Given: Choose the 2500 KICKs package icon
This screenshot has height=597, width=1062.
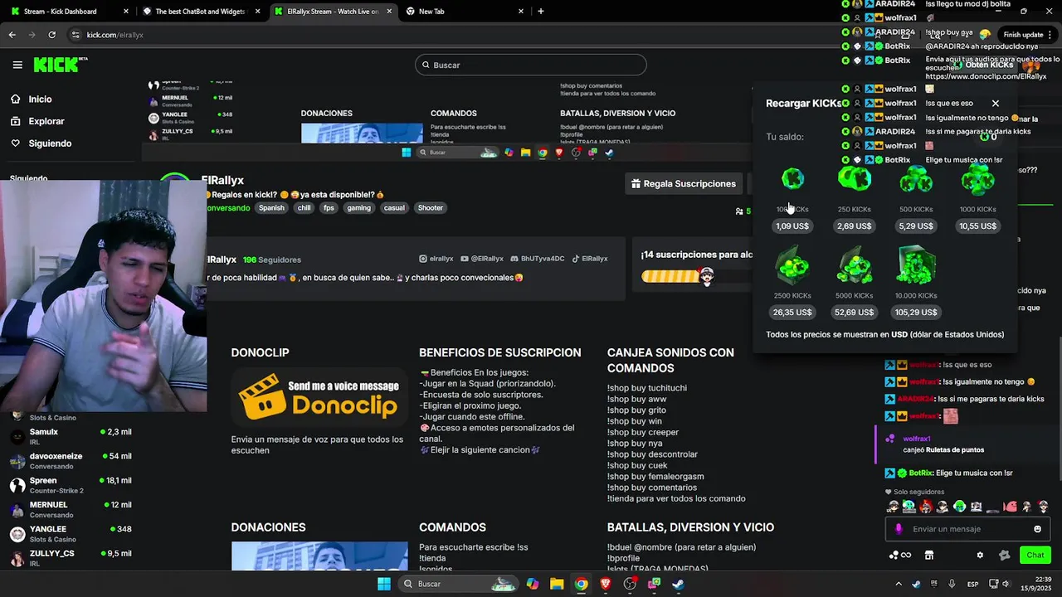Looking at the screenshot, I should tap(792, 265).
